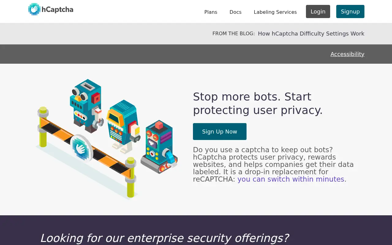Read the blog post about Difficulty Settings
Screen dimensions: 392x245
pos(311,34)
